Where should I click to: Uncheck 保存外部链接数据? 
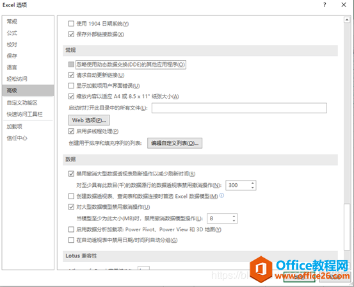[x=71, y=35]
